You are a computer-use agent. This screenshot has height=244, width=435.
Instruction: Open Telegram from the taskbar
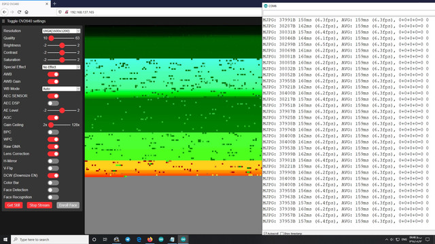(128, 239)
